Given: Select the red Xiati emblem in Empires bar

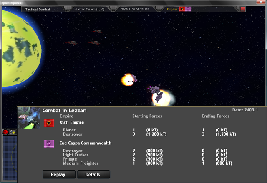Looking at the screenshot, I should tap(182, 9).
